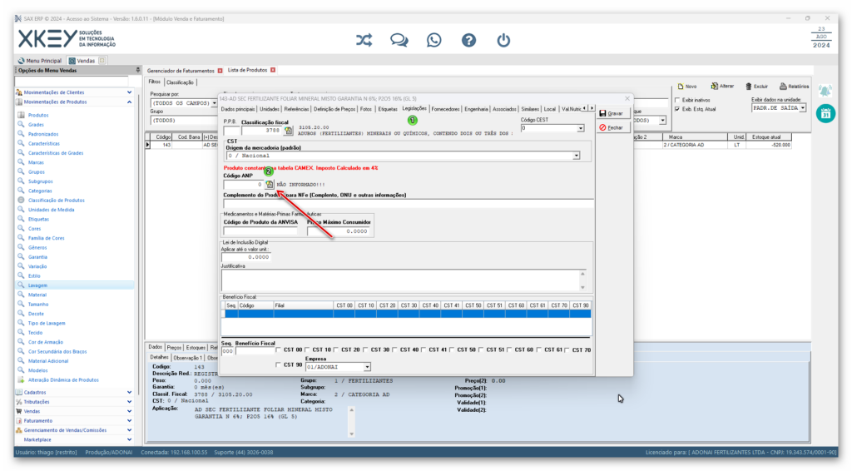Viewport: 852px width, 471px height.
Task: Open the Preços tab in details panel
Action: click(174, 348)
